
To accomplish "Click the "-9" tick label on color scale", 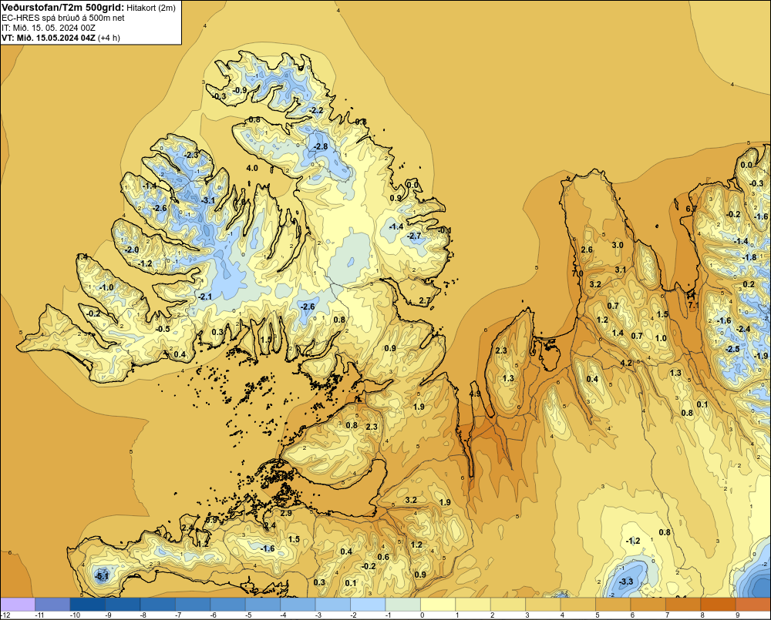I will pos(108,615).
